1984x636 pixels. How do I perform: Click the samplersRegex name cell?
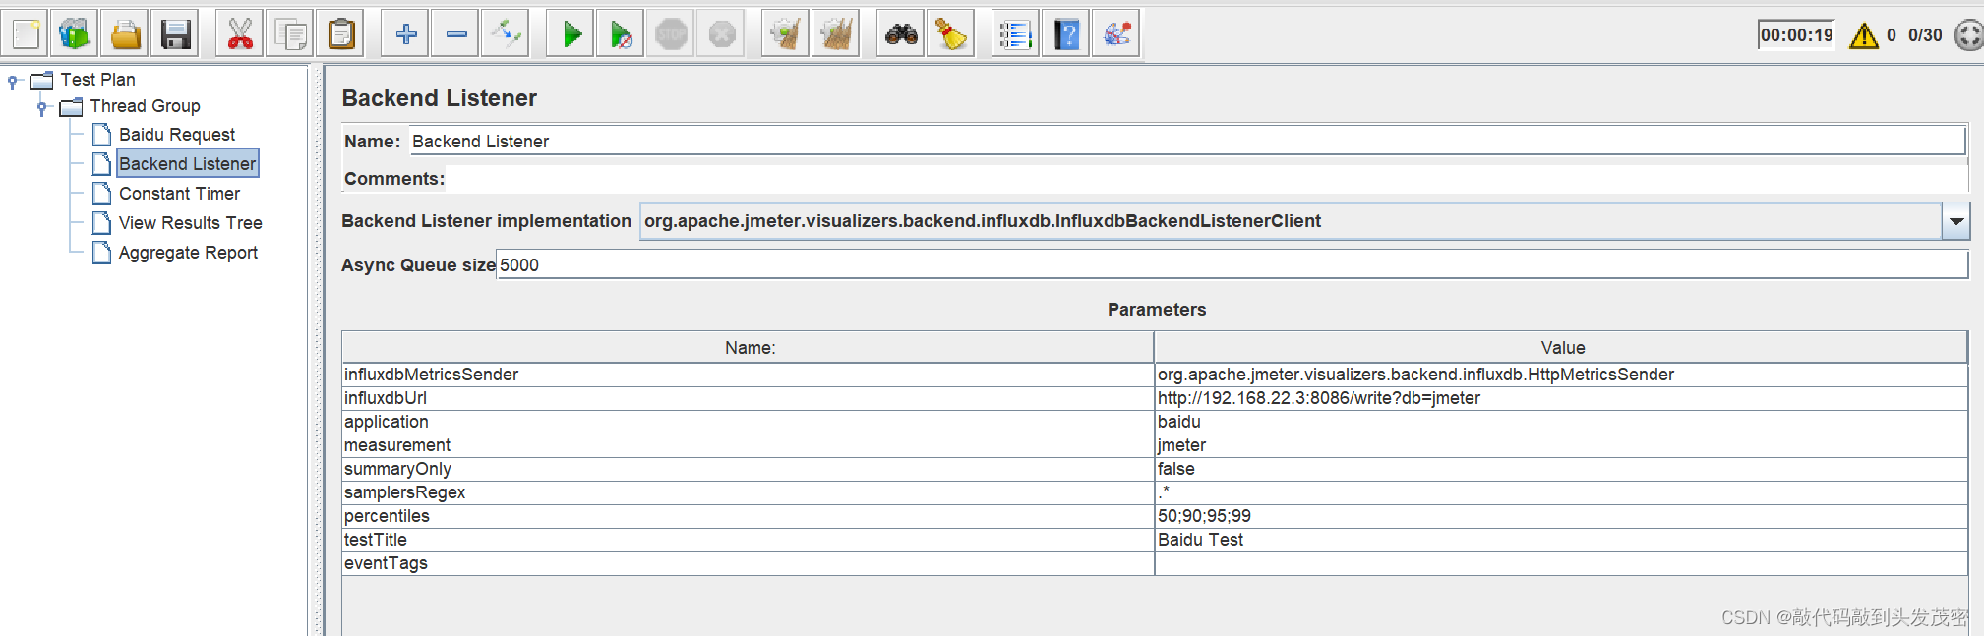pyautogui.click(x=749, y=492)
